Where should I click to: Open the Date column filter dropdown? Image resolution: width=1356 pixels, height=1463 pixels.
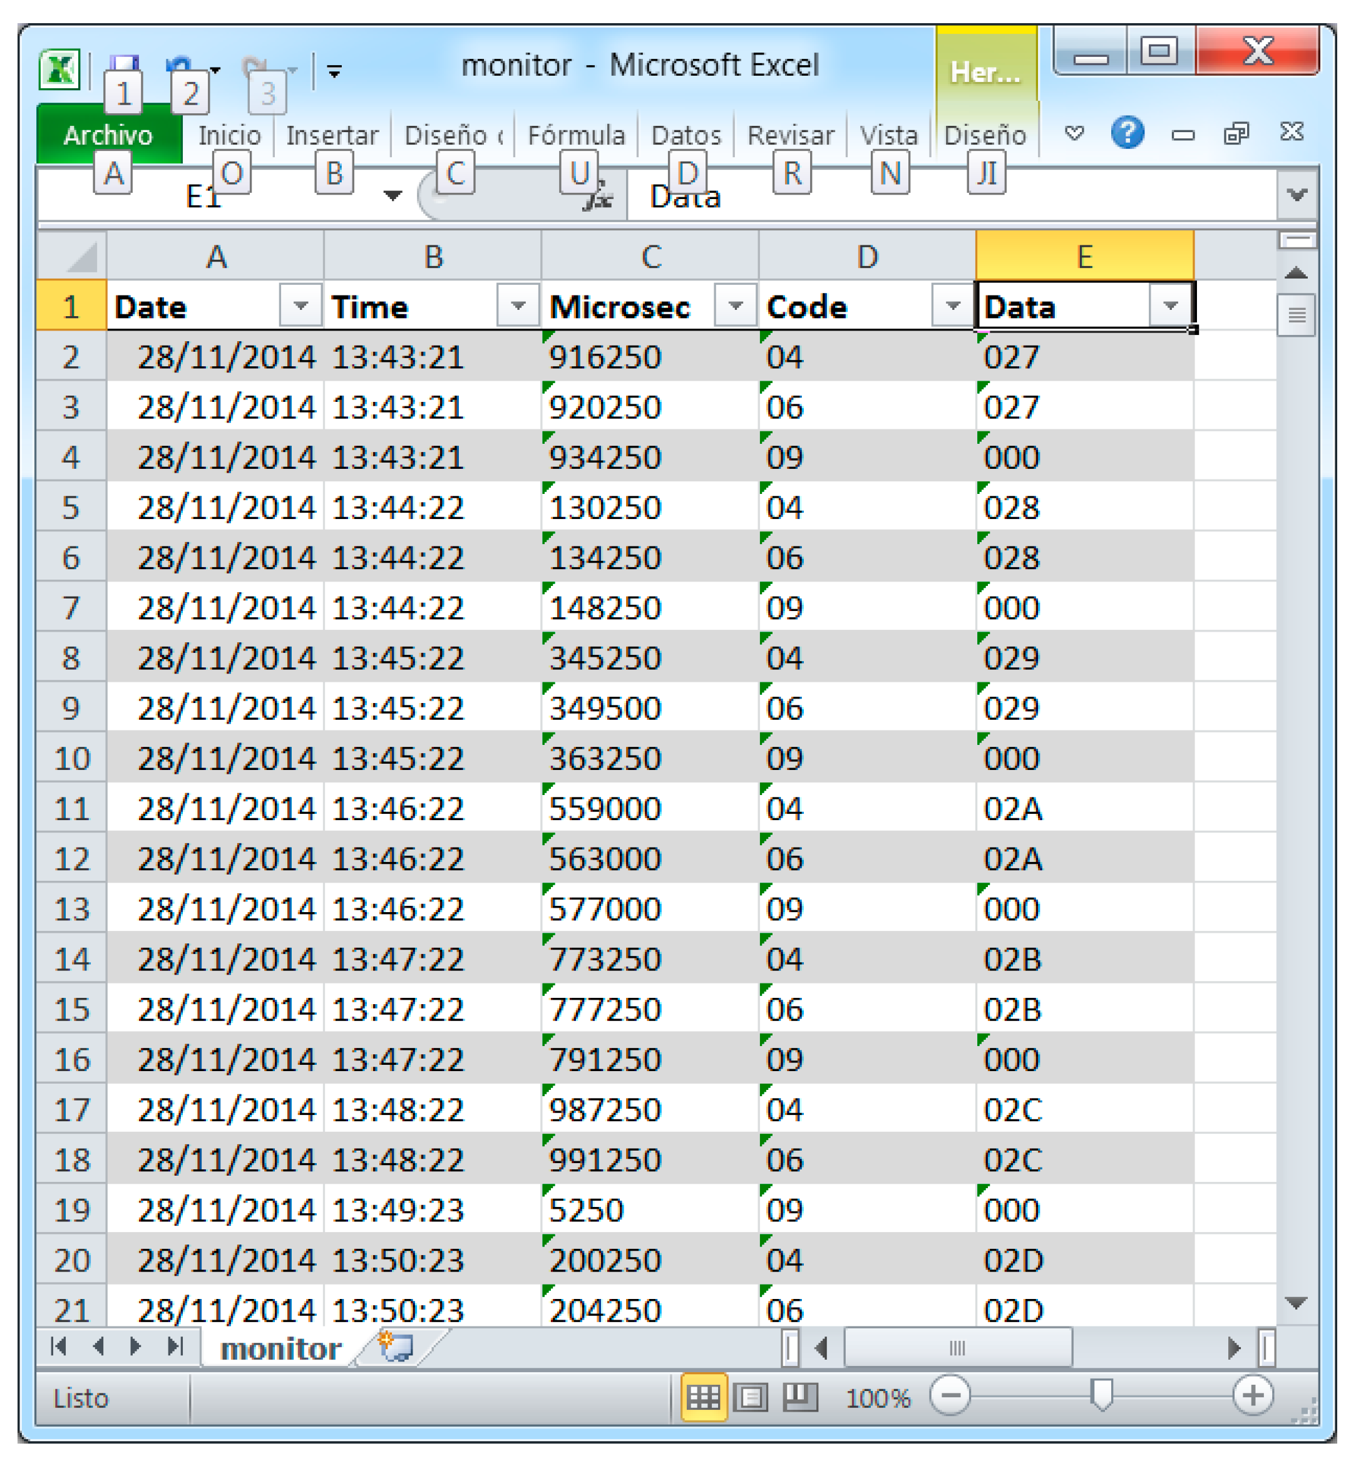click(x=300, y=304)
